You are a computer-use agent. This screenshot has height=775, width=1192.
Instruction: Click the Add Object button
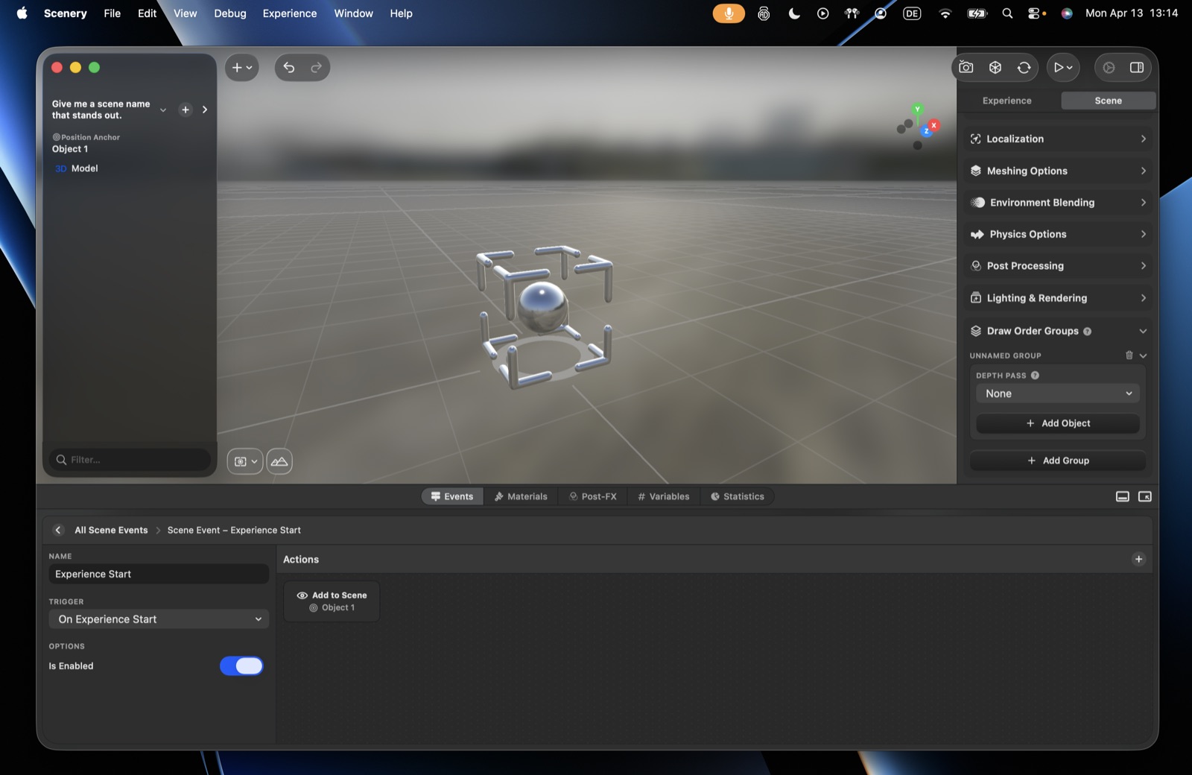coord(1058,423)
